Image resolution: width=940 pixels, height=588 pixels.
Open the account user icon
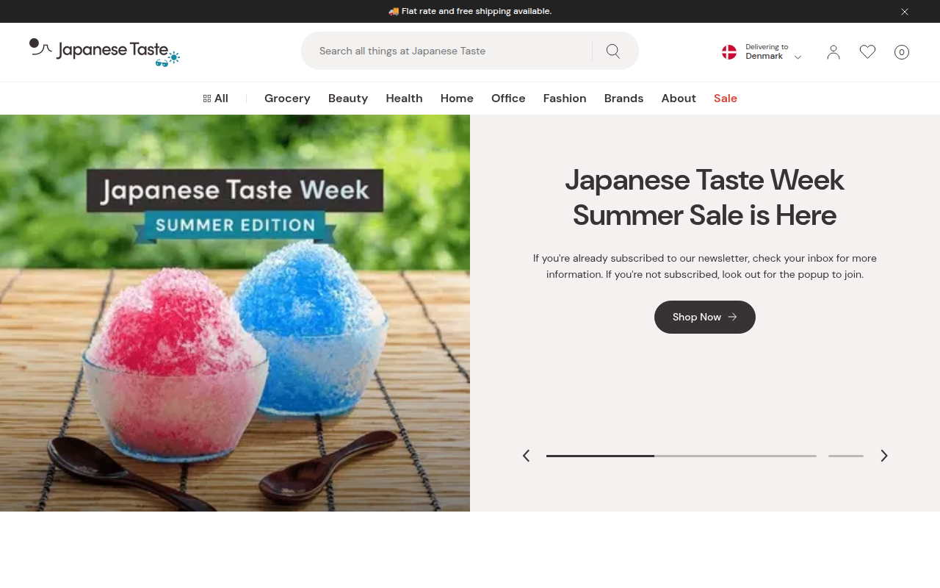[833, 52]
